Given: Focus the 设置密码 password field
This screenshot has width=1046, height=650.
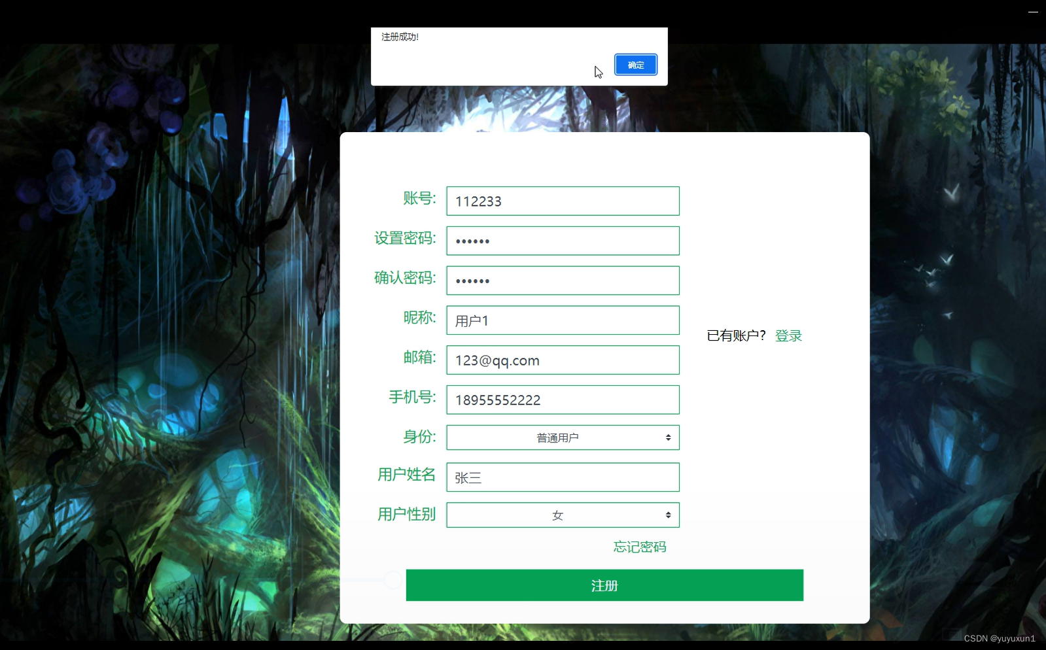Looking at the screenshot, I should (563, 241).
